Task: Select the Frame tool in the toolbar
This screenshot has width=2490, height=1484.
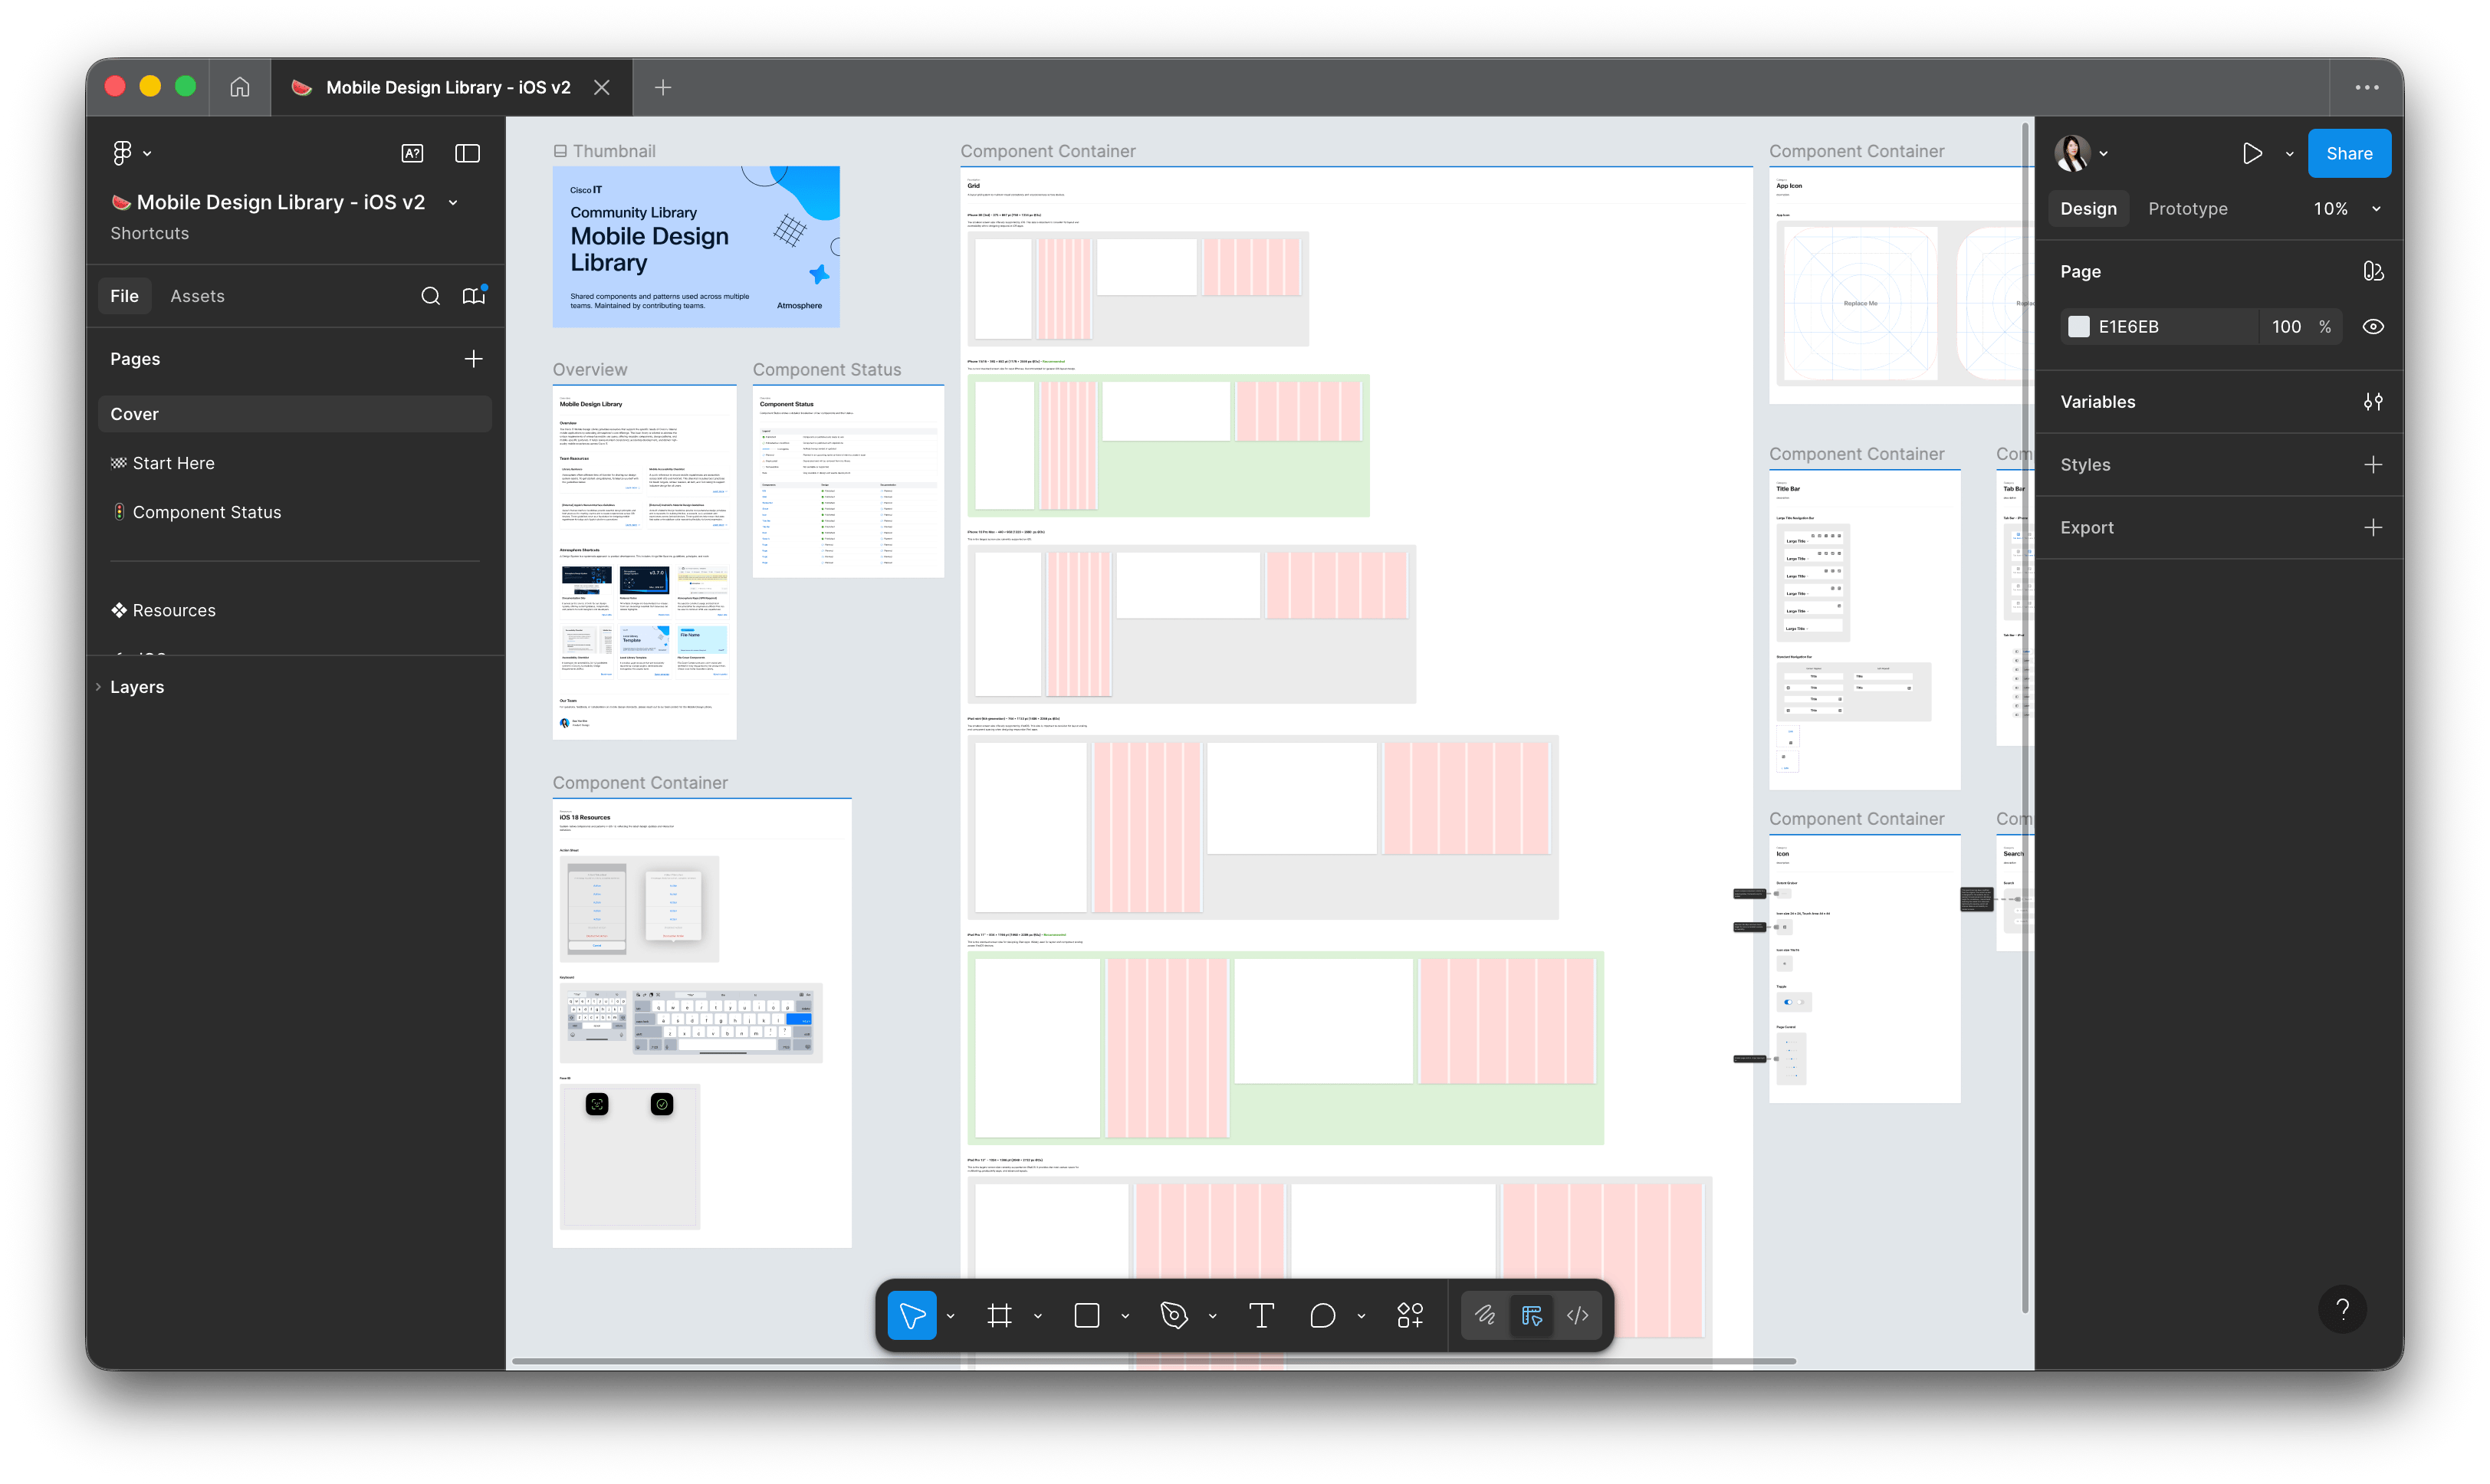Action: point(999,1315)
